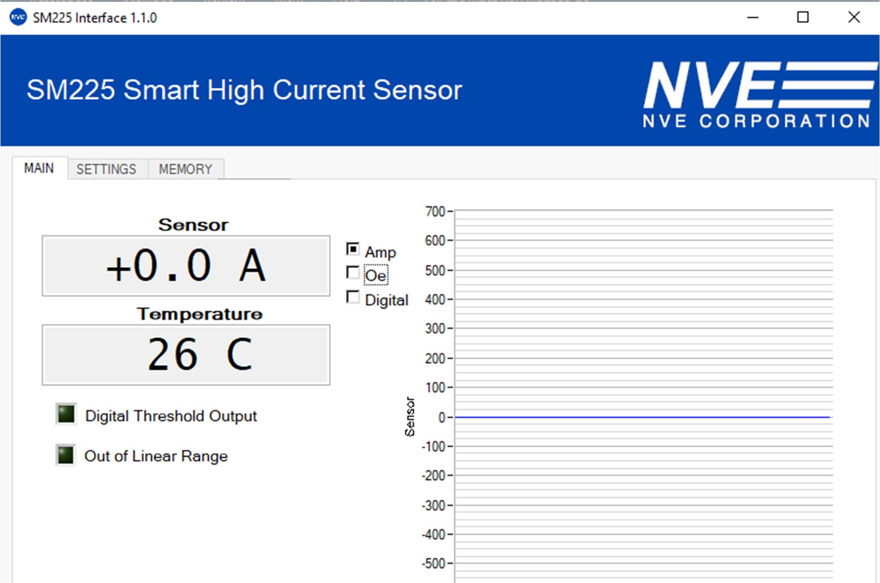Close the SM225 Interface window
This screenshot has width=880, height=583.
click(854, 17)
